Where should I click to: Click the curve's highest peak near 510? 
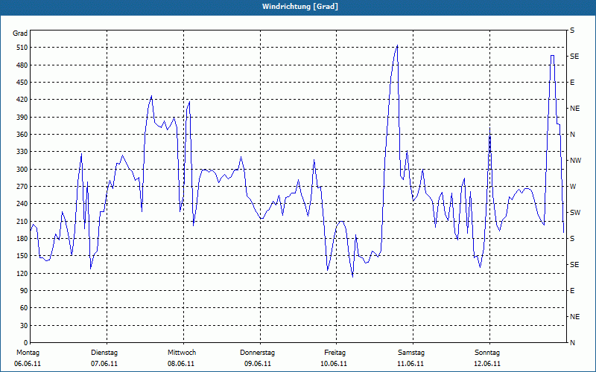(x=397, y=45)
